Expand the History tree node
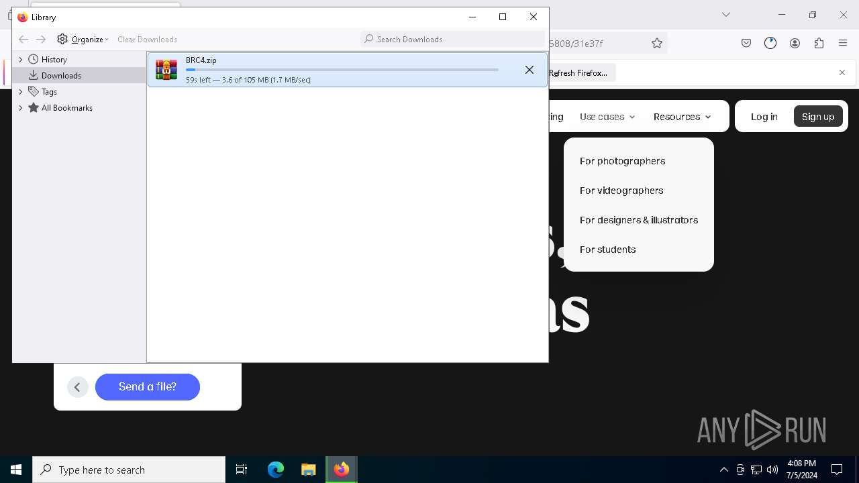This screenshot has width=859, height=483. point(21,60)
